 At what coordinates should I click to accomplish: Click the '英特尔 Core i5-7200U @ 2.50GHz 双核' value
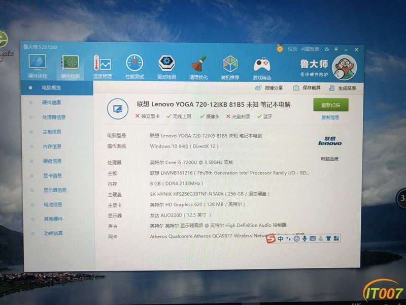point(191,162)
